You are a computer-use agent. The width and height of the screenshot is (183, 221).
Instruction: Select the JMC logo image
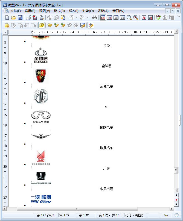point(41,157)
